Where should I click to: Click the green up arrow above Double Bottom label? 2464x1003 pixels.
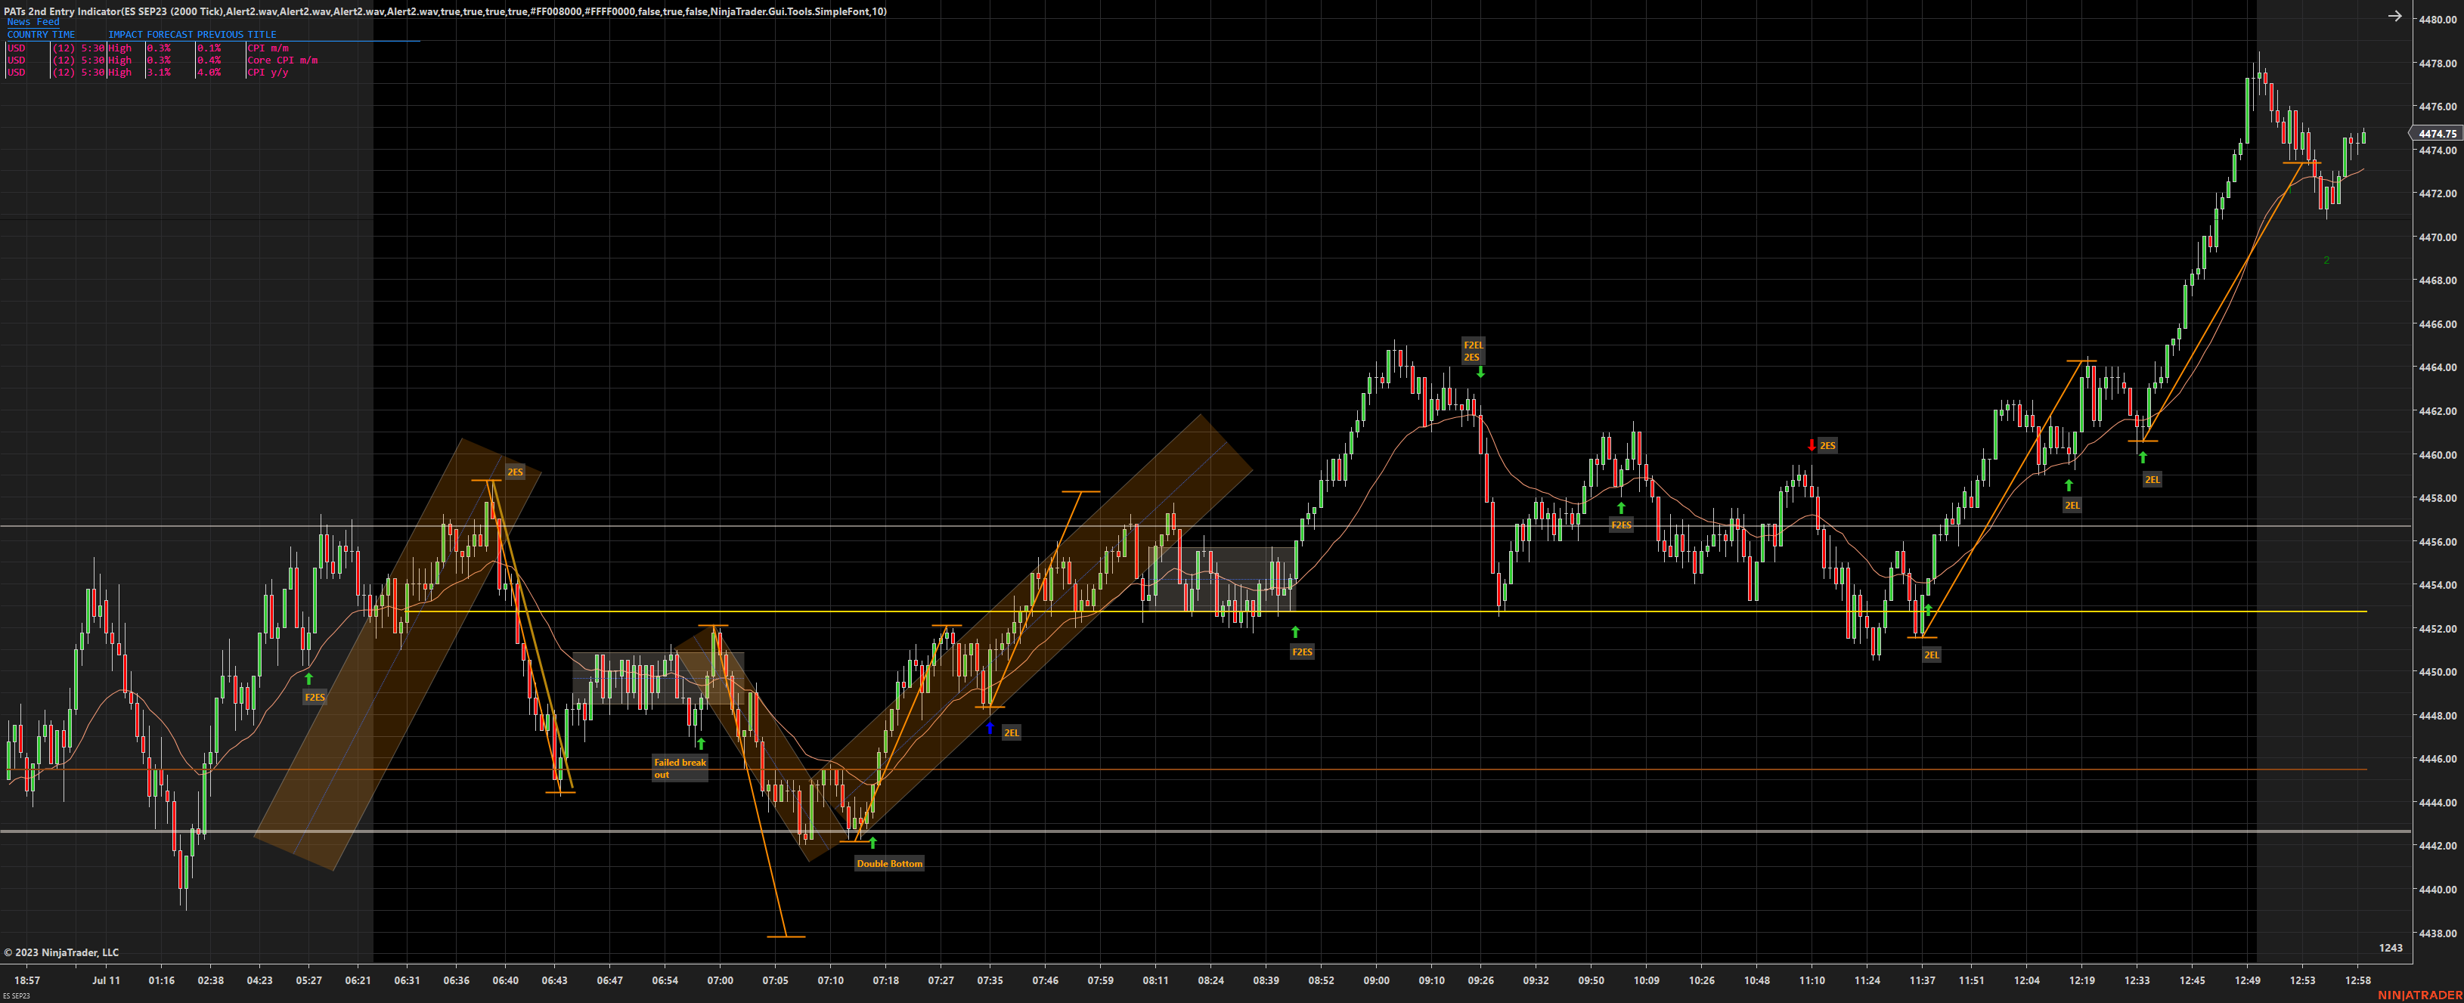pos(872,842)
